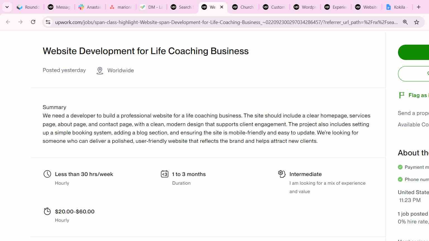Viewport: 429px width, 241px height.
Task: Switch to the Church tab
Action: tap(243, 7)
